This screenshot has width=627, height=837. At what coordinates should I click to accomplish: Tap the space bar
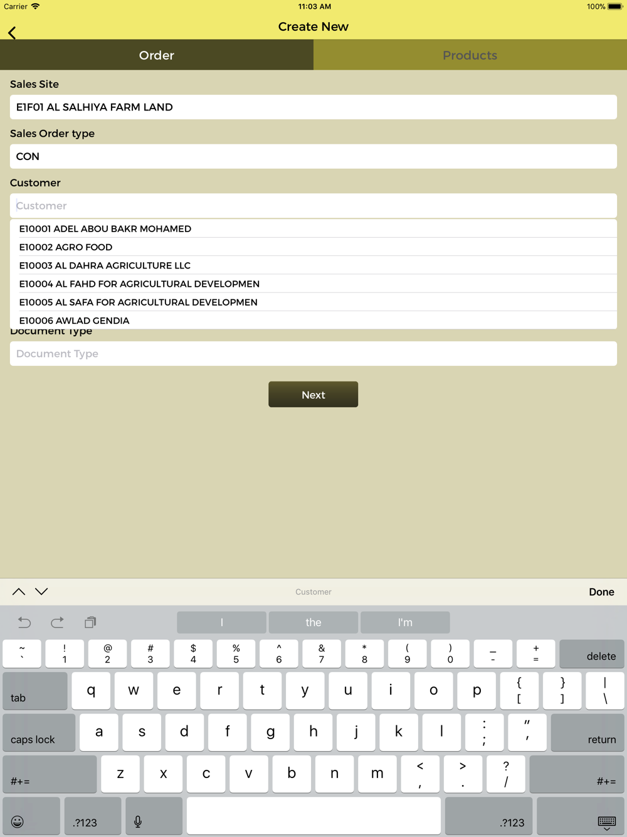313,816
